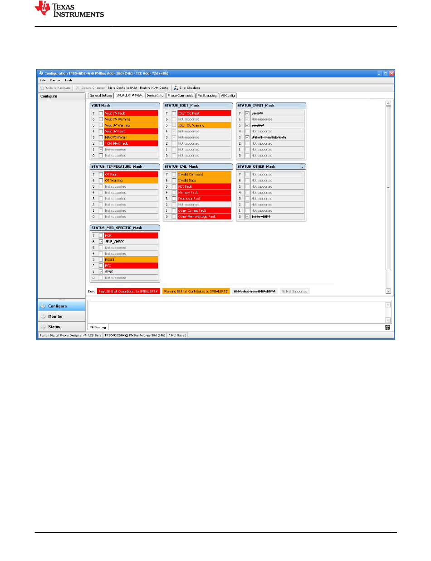Click the main panel scroll down arrow
This screenshot has height=561, width=431.
click(388, 291)
